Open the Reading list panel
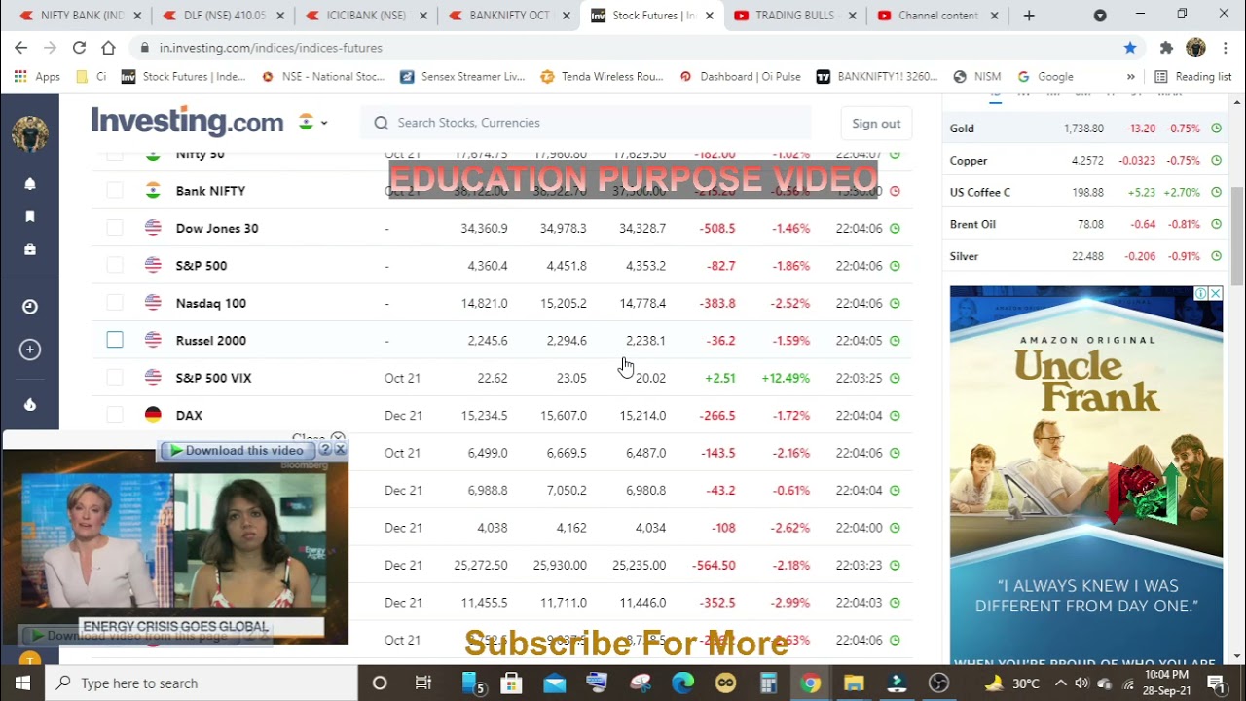This screenshot has height=701, width=1246. click(1193, 76)
